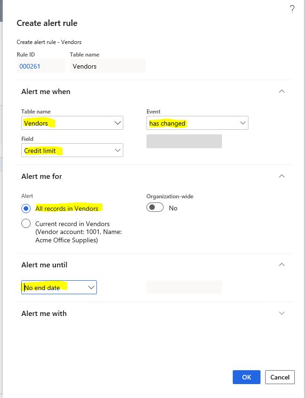Viewport: 305px width, 398px height.
Task: Toggle the Organization-wide switch
Action: (155, 208)
